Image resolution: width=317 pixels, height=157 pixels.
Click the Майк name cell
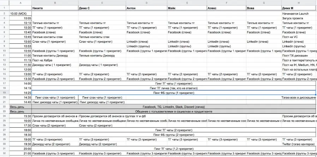click(187, 8)
